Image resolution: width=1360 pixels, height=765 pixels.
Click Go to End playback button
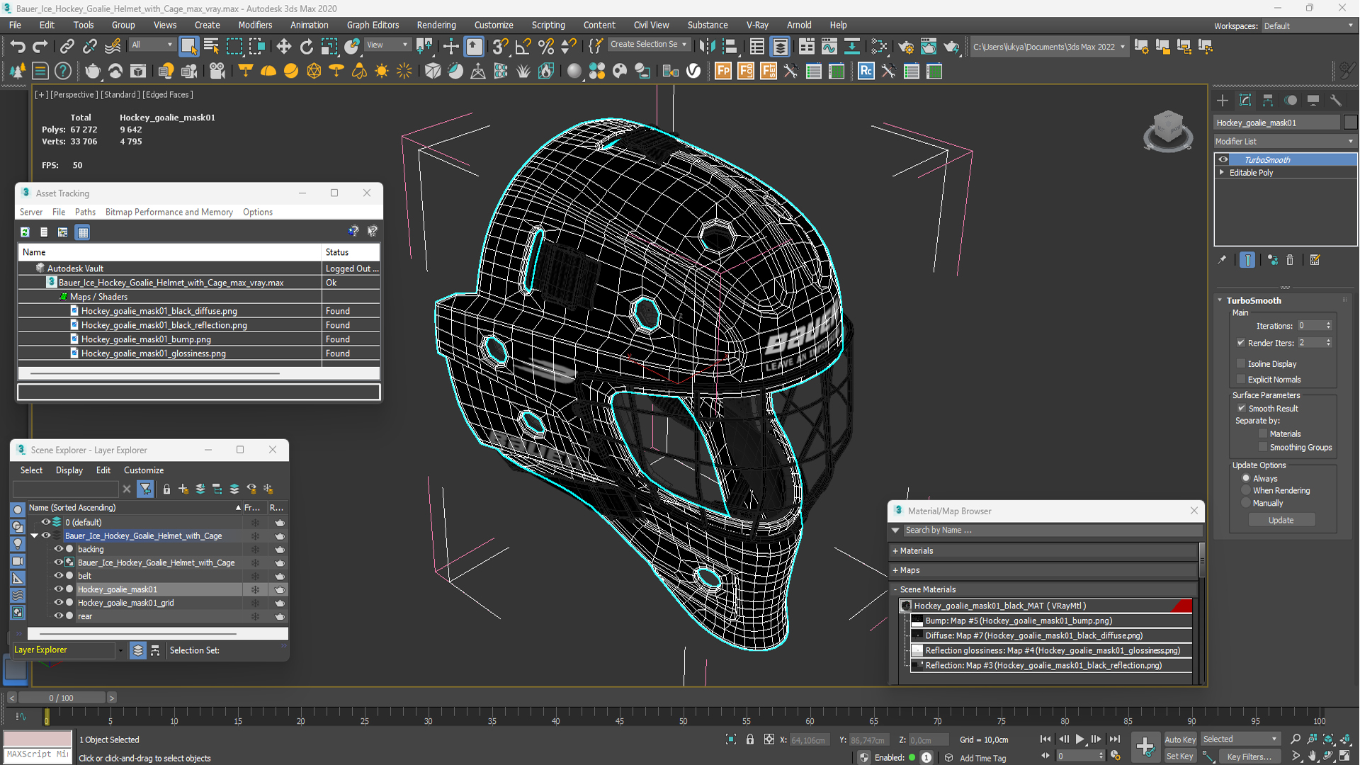tap(1115, 739)
